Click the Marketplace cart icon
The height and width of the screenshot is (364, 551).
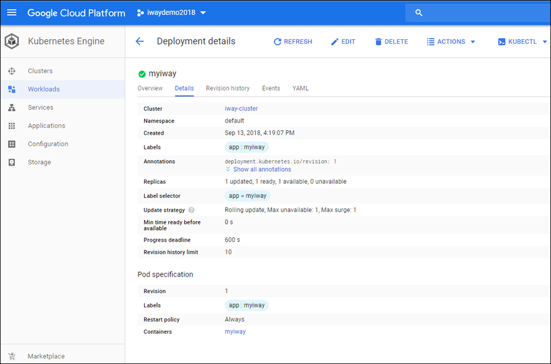point(11,356)
